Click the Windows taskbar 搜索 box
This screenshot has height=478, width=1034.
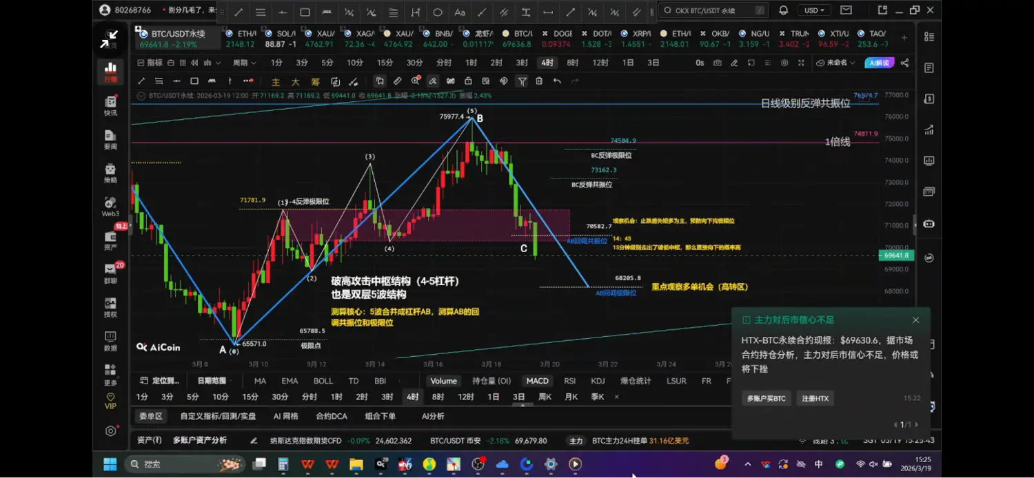click(185, 464)
